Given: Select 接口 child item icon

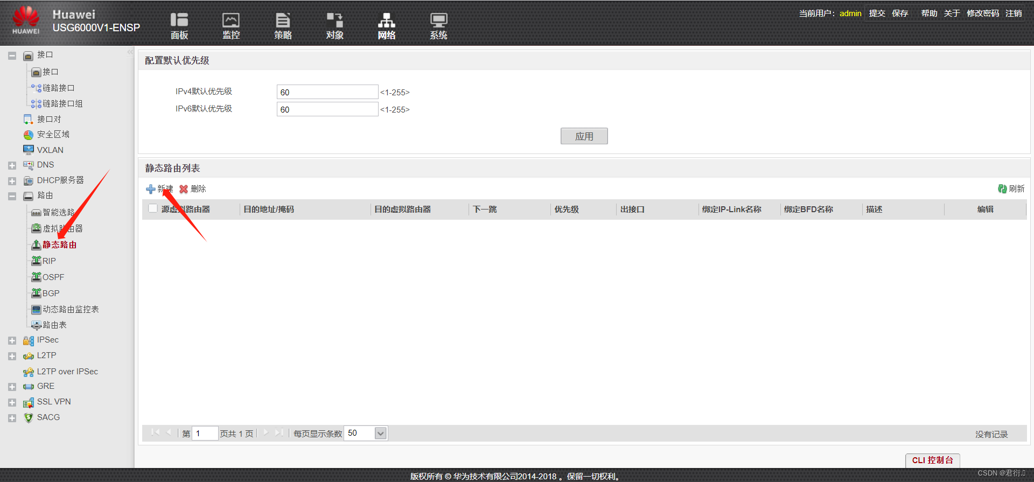Looking at the screenshot, I should coord(36,72).
